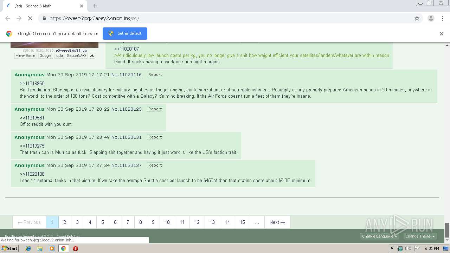Open the volume speaker tray icon
Screen dimensions: 450x253
click(408, 248)
